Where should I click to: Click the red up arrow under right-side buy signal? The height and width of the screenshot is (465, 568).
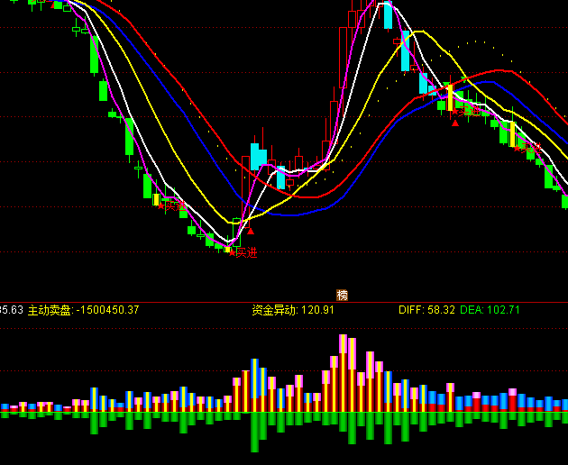(x=455, y=123)
